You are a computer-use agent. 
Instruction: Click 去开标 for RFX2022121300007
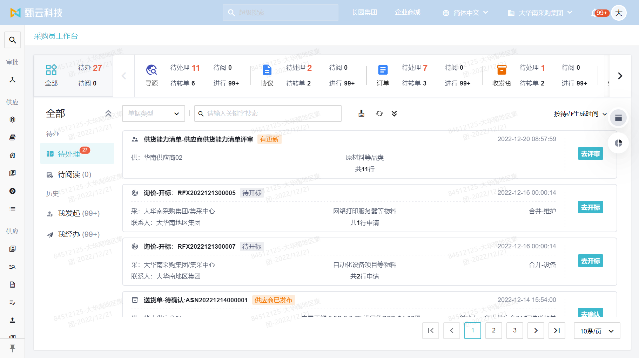pyautogui.click(x=591, y=261)
